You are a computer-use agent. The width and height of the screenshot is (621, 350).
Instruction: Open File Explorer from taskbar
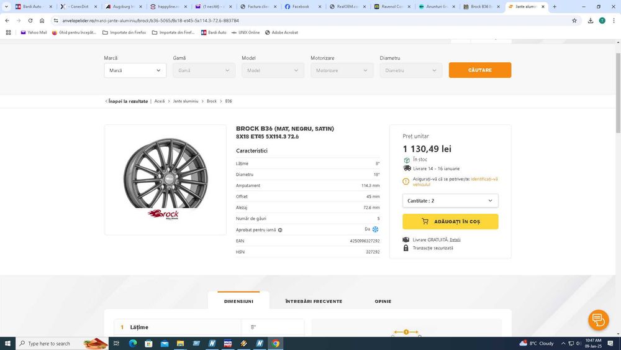click(x=180, y=343)
